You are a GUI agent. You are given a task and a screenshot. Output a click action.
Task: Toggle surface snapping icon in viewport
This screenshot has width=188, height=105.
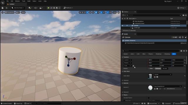93,12
